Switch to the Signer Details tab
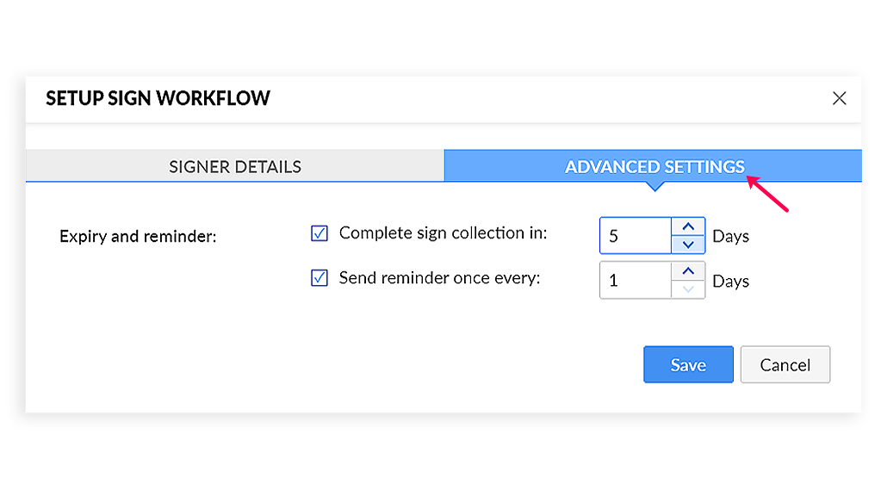The width and height of the screenshot is (881, 496). click(x=235, y=166)
